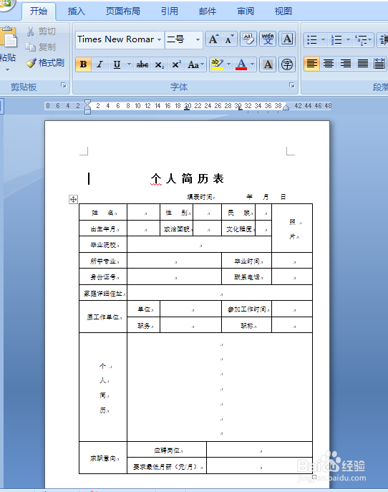This screenshot has width=388, height=492.
Task: Click the text highlight marker icon
Action: [218, 64]
